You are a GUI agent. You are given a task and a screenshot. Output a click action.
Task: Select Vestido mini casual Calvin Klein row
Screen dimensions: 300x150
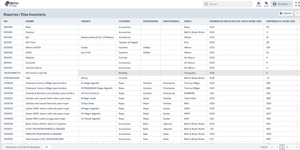[48, 98]
